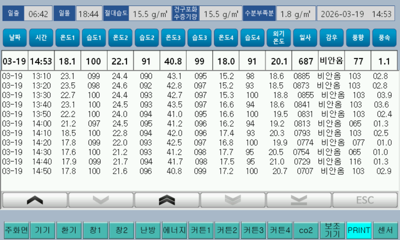Select the 커튼1 tab
The height and width of the screenshot is (240, 400).
pyautogui.click(x=201, y=230)
